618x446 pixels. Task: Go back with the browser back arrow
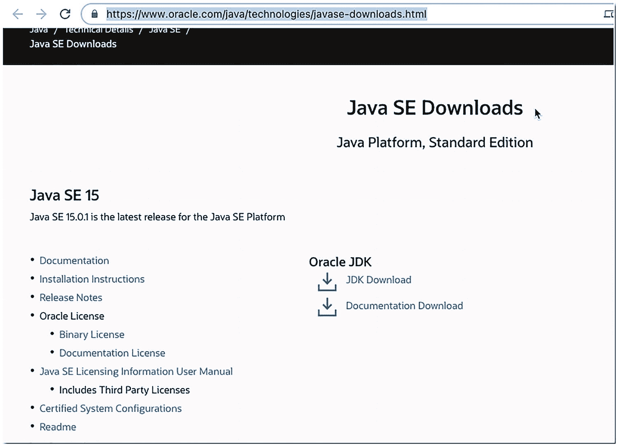click(18, 14)
